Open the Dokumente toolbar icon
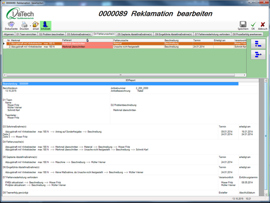Screen dimensions: 270x203 tap(11, 26)
